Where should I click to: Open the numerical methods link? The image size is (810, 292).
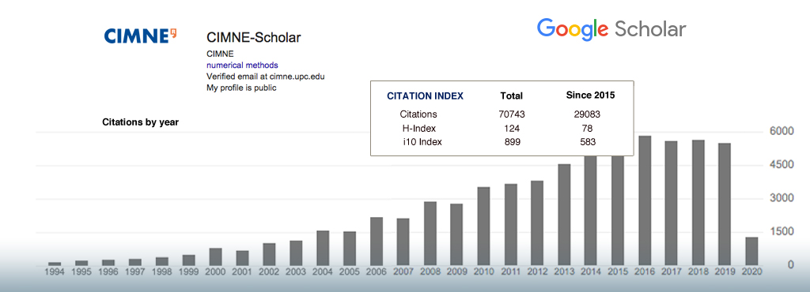[x=242, y=66]
